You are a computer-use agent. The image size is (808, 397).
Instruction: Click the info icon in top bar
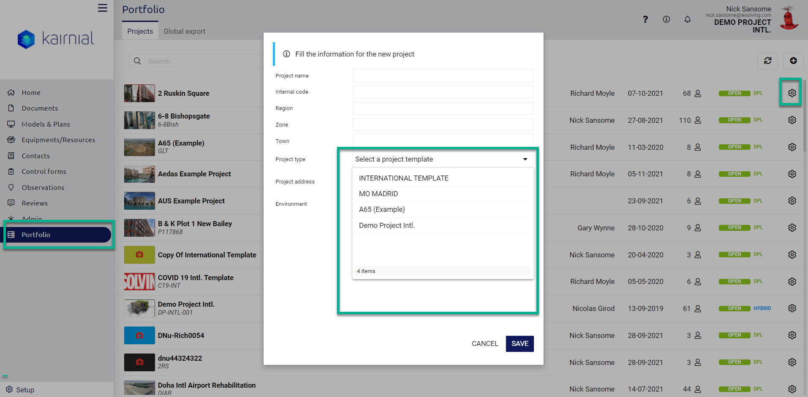pyautogui.click(x=666, y=19)
